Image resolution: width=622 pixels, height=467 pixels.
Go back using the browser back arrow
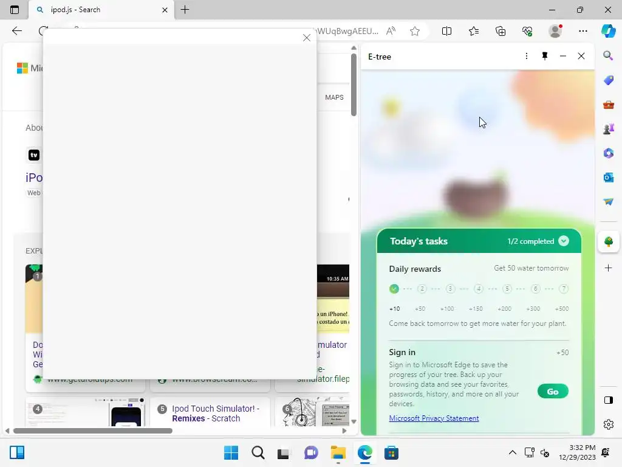tap(17, 31)
